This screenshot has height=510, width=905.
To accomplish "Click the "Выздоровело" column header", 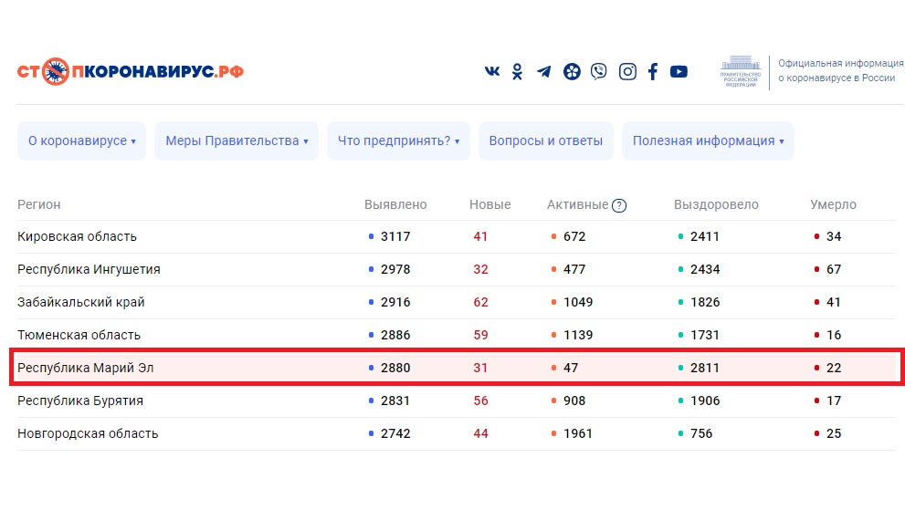I will pyautogui.click(x=716, y=205).
